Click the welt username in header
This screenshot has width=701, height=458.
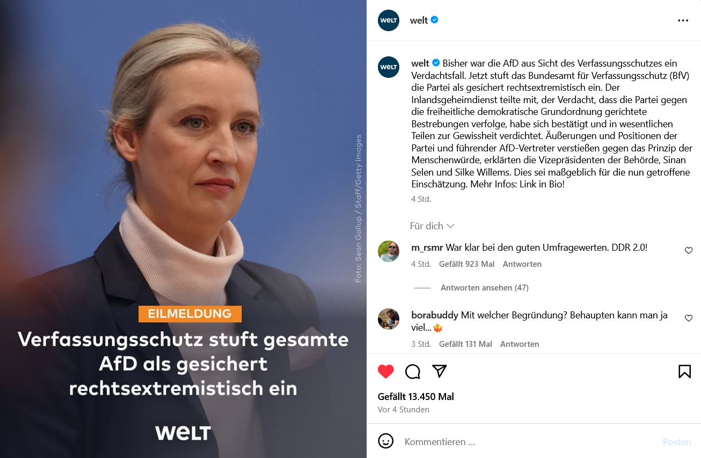pos(419,20)
